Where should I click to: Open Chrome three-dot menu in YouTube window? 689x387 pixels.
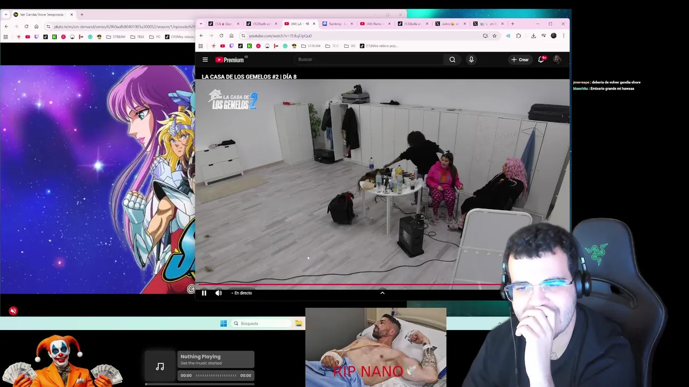pos(563,35)
